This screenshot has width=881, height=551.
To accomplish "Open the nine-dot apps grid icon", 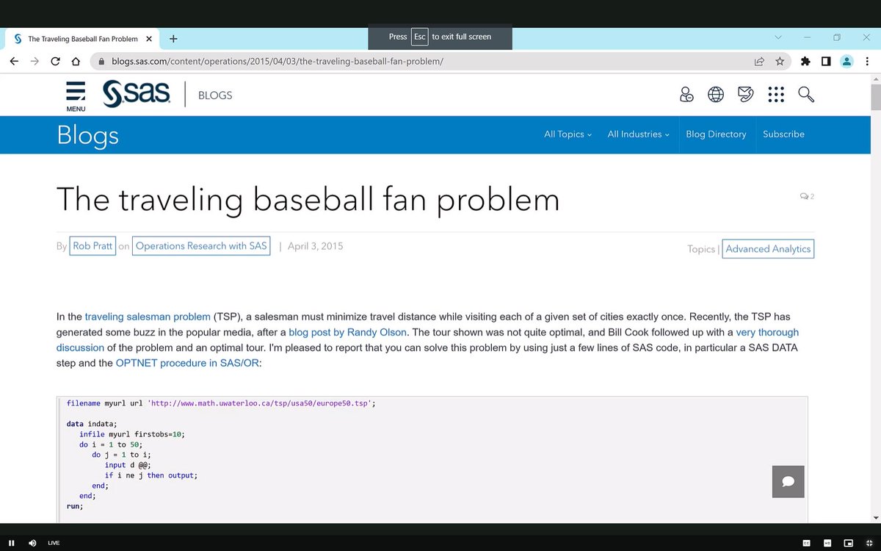I will coord(776,95).
